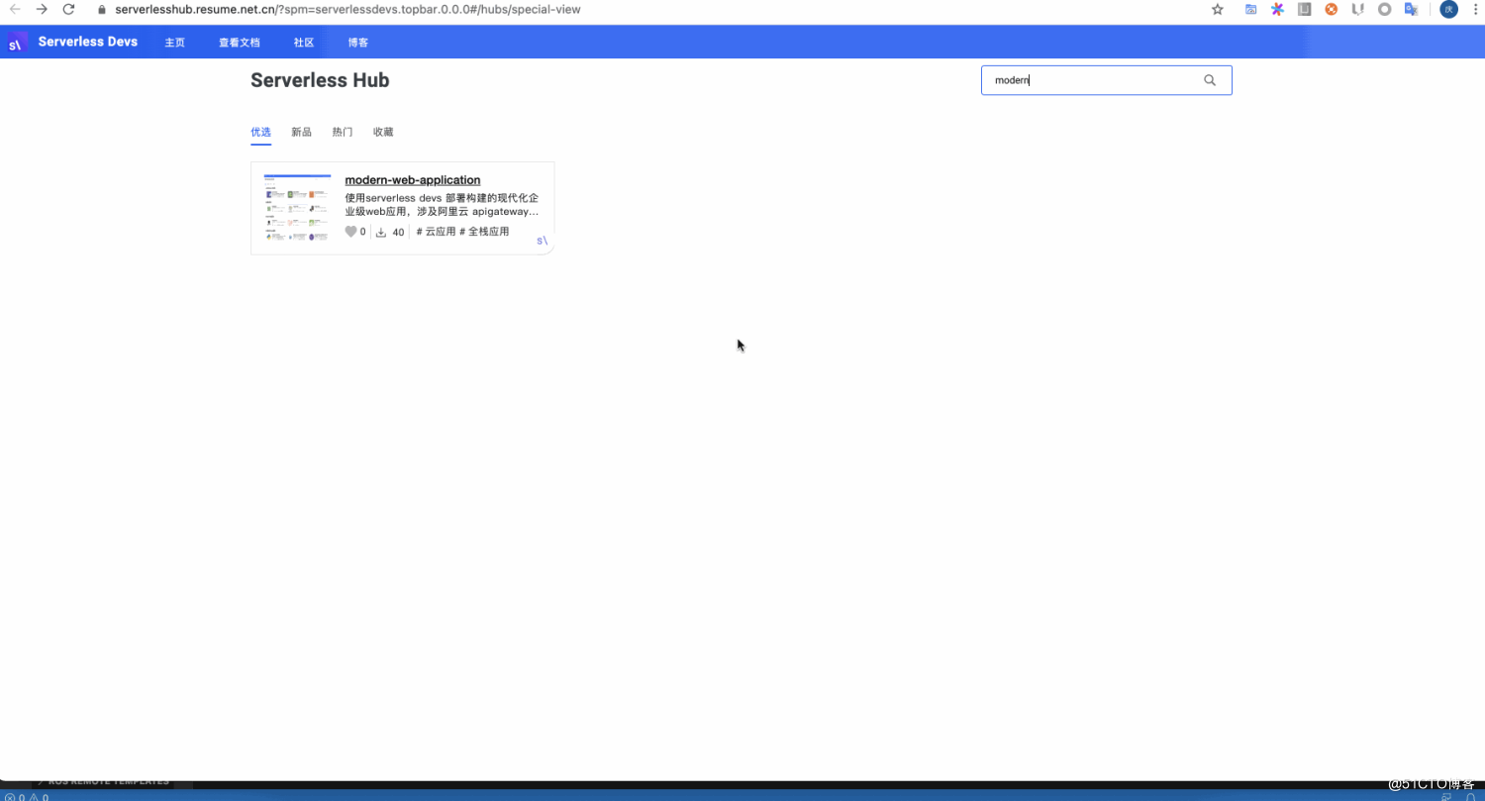Open the blue speed-test window extension
Screen dimensions: 1485x801
click(1251, 9)
